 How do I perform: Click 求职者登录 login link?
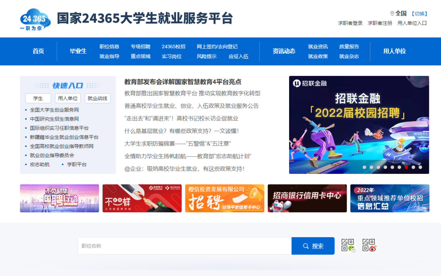pos(350,23)
